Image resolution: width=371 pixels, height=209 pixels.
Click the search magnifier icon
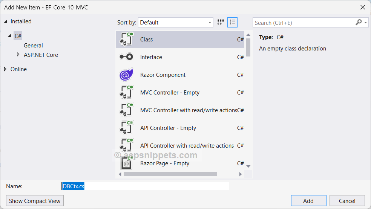click(359, 23)
